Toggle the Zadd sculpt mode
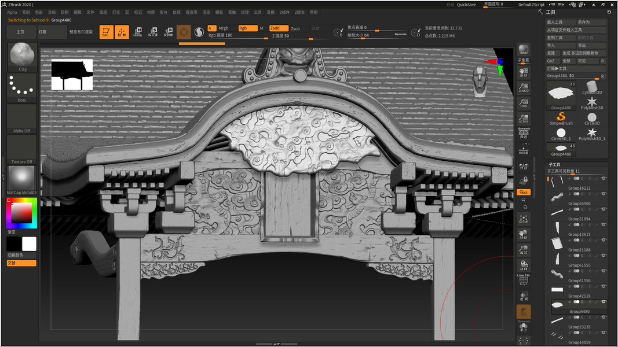Viewport: 618px width, 347px height. [279, 28]
